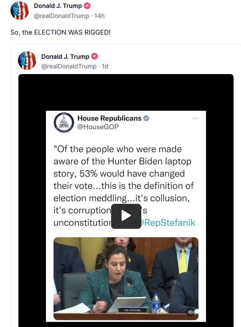Click the Stefanik hearing video thumbnail
Screen dimensions: 241x327
tap(126, 279)
